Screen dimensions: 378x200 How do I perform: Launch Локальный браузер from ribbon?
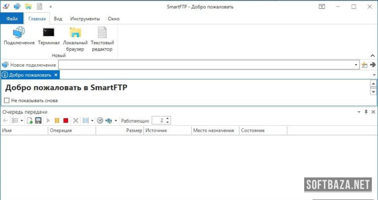(75, 35)
